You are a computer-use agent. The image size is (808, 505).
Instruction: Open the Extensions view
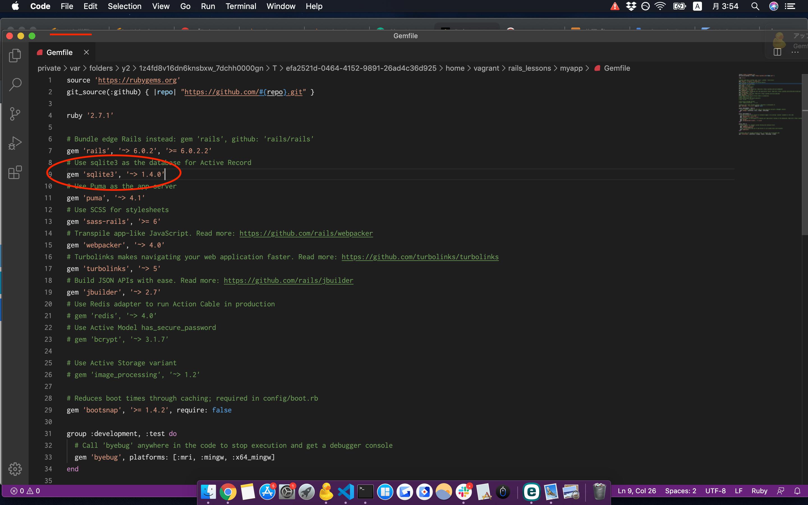click(x=15, y=172)
